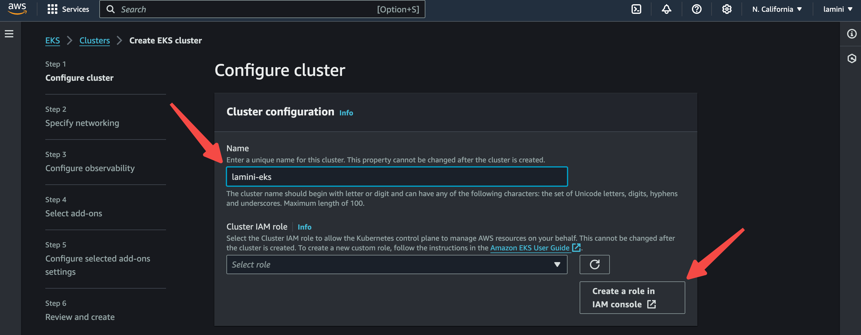Expand the Select role dropdown
Screen dimensions: 861x335
pyautogui.click(x=397, y=265)
